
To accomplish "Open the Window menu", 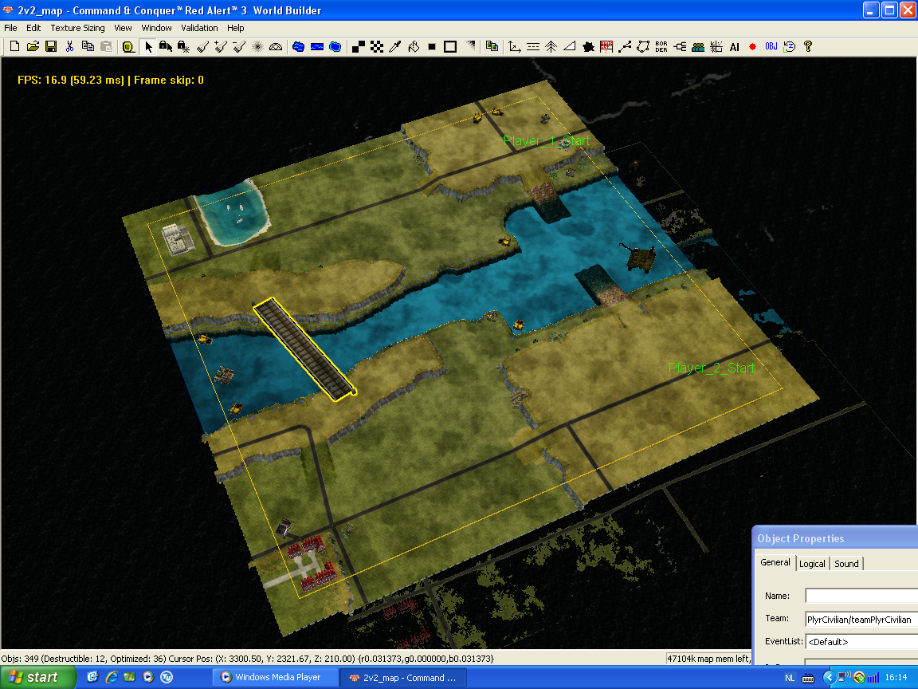I will (x=156, y=28).
